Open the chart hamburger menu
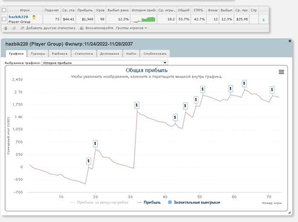The width and height of the screenshot is (298, 222). (281, 72)
